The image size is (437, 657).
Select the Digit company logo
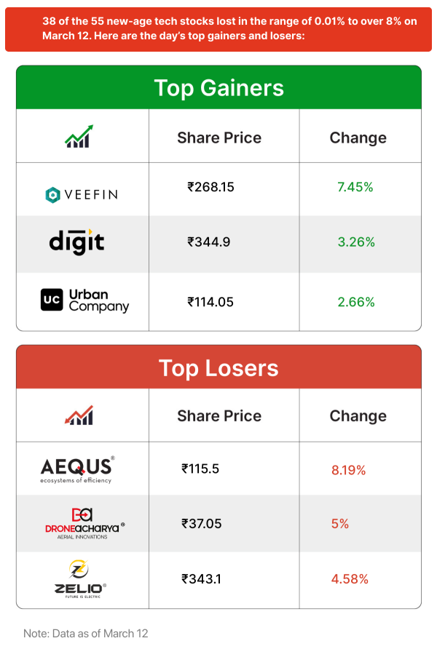(76, 242)
